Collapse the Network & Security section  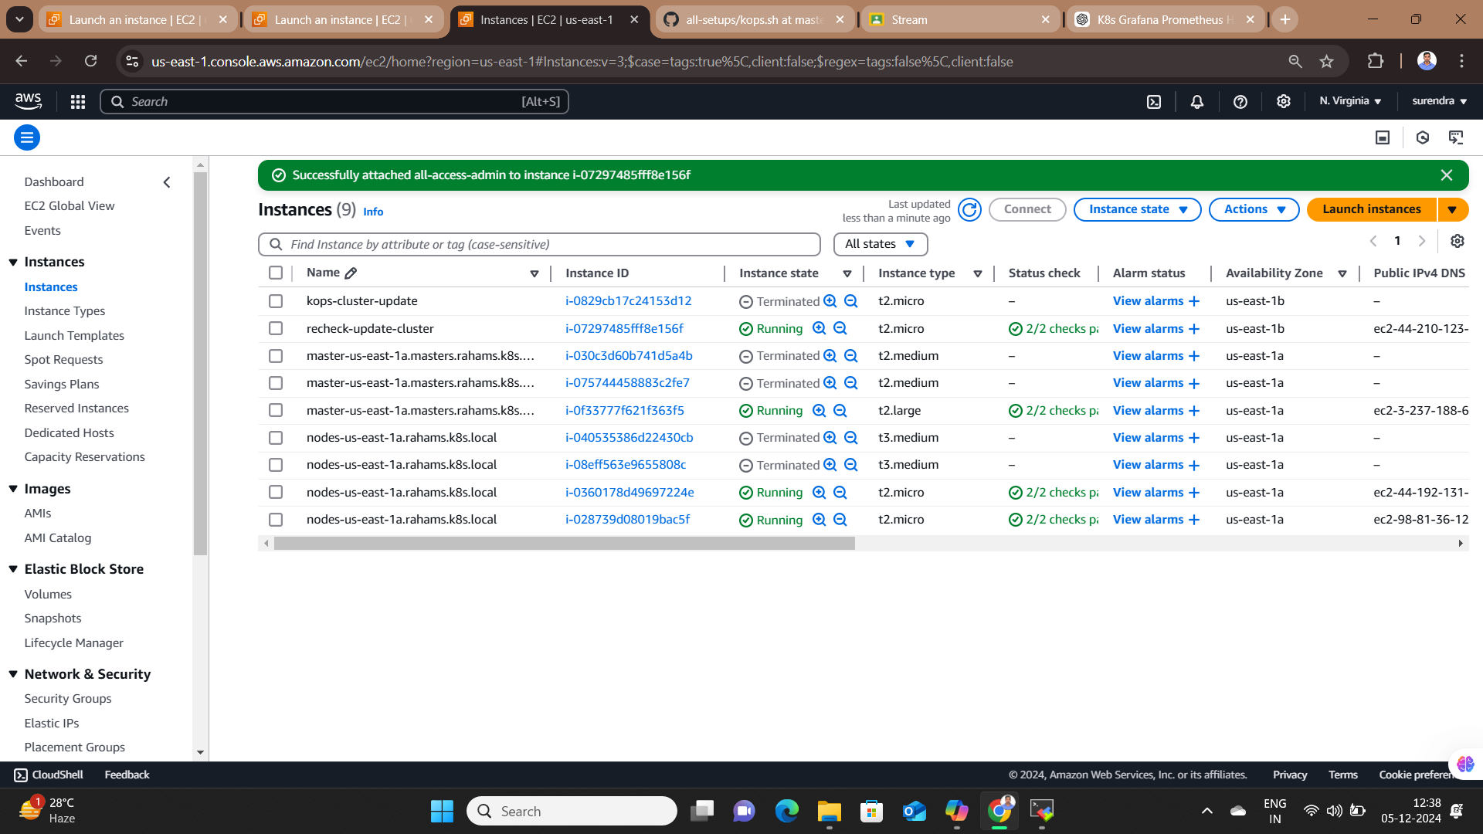(13, 674)
